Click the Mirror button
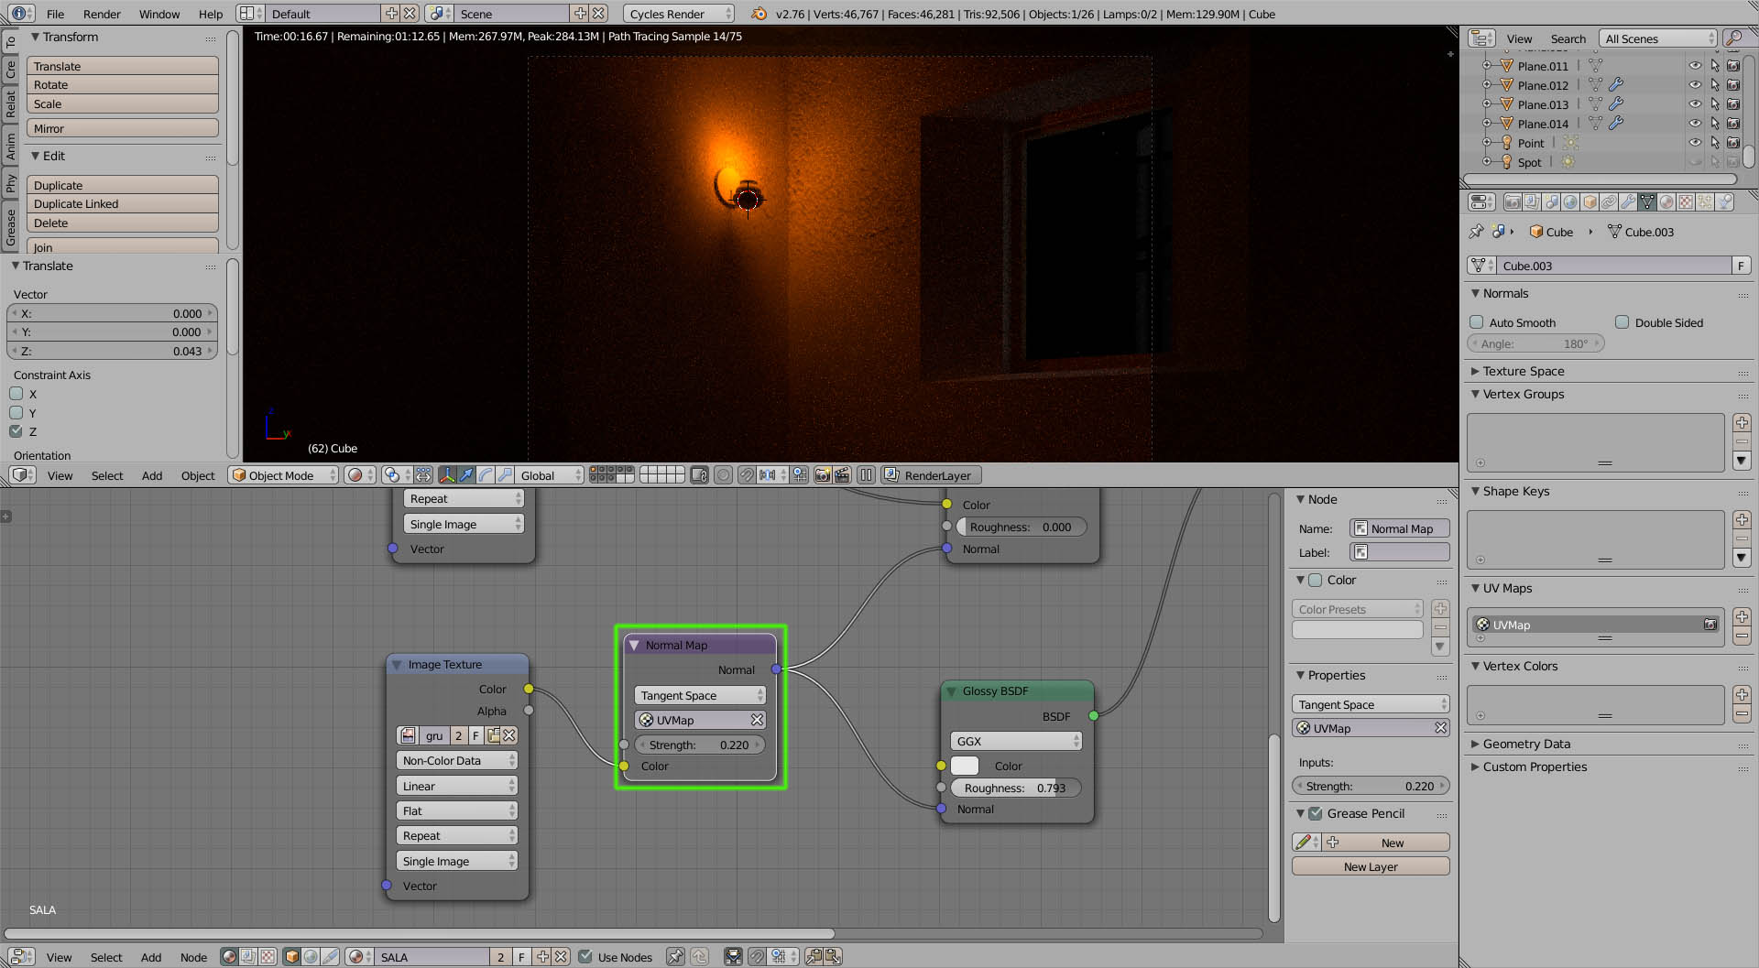This screenshot has height=968, width=1759. [x=123, y=129]
